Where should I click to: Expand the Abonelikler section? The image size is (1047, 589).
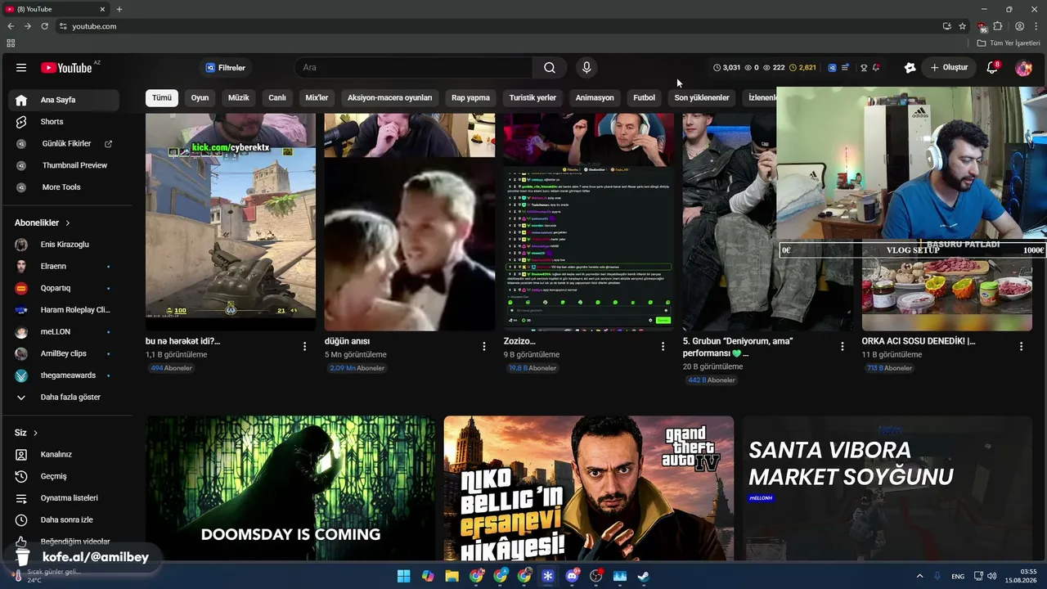[43, 223]
